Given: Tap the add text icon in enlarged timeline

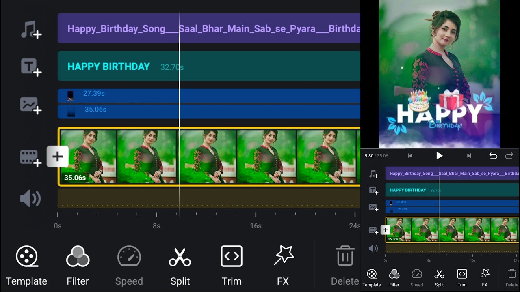Looking at the screenshot, I should pos(31,67).
